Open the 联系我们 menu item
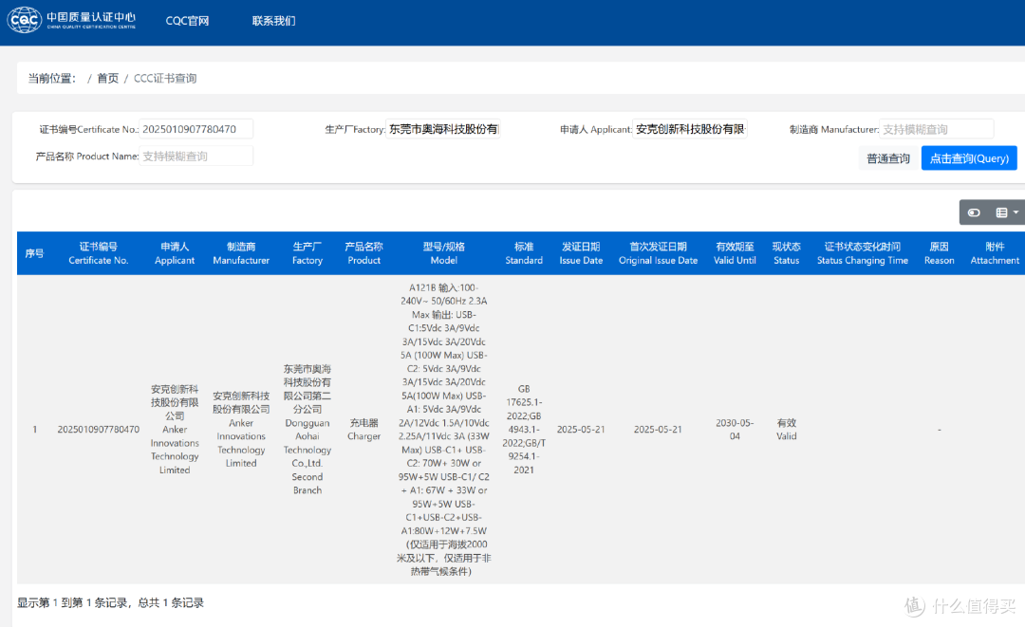The image size is (1025, 627). (273, 21)
